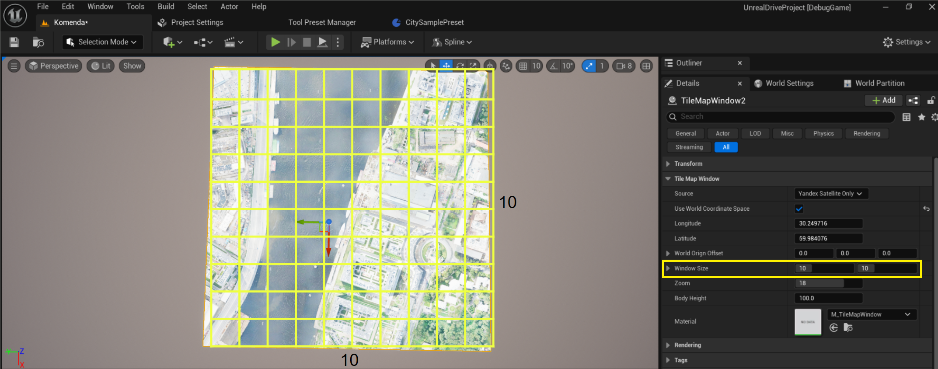Click the Stop simulation icon
The image size is (938, 369).
click(307, 42)
